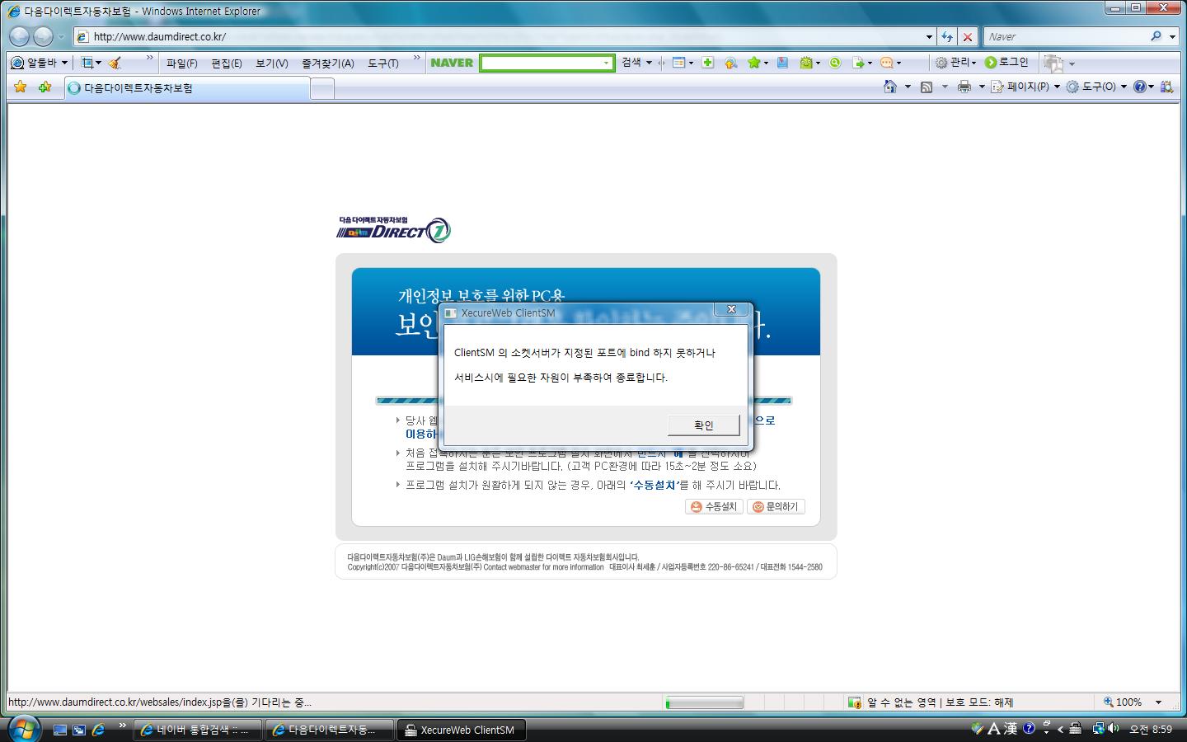Close the XecureWeb ClientSM dialog
Viewport: 1187px width, 742px height.
click(x=730, y=309)
